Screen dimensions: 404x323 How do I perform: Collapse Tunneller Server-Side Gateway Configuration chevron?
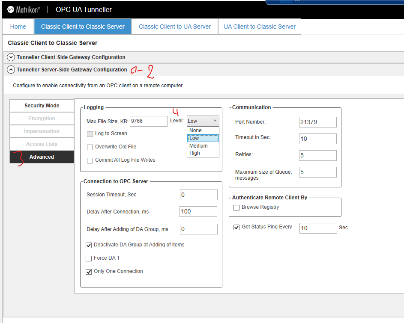point(11,69)
